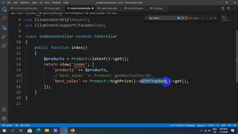Expand the replace field chevron
238x134 pixels.
point(147,18)
